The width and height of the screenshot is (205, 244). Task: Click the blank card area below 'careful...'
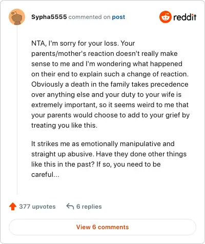tap(109, 187)
